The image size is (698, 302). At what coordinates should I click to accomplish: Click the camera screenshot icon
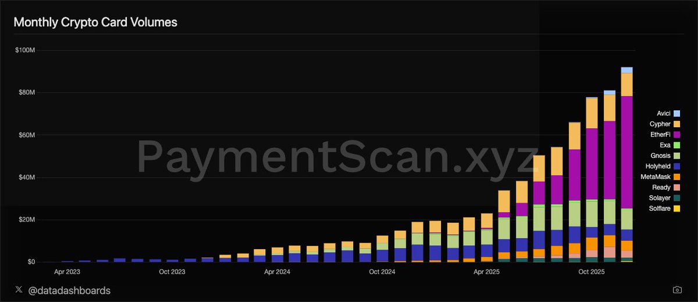point(677,290)
